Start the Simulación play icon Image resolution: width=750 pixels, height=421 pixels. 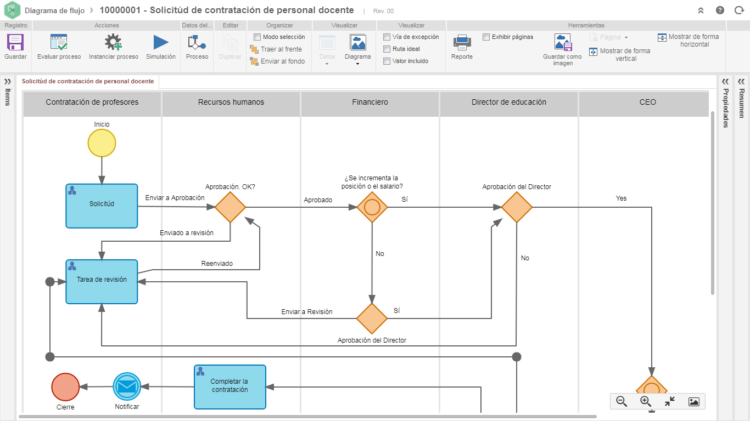click(x=161, y=43)
